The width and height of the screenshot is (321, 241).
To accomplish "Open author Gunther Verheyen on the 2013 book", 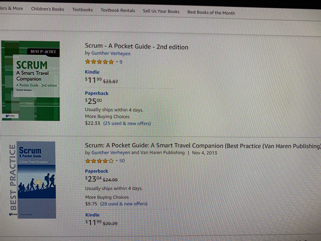I will pyautogui.click(x=111, y=153).
